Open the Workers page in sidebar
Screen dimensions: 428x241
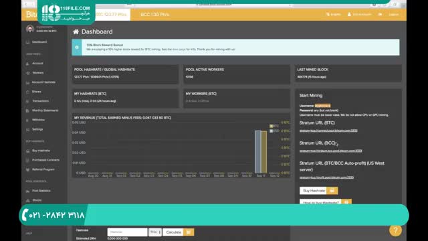click(38, 73)
